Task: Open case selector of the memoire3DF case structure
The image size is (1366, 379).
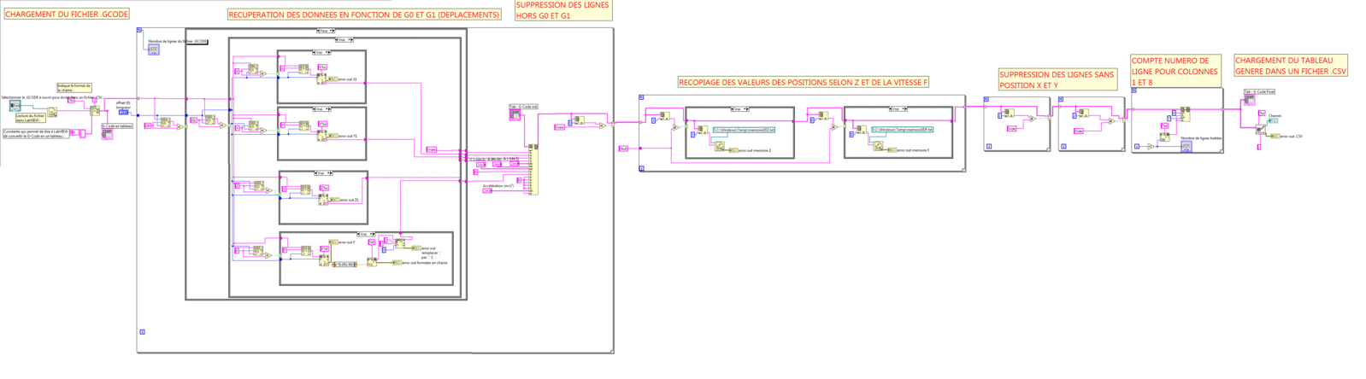Action: point(898,109)
